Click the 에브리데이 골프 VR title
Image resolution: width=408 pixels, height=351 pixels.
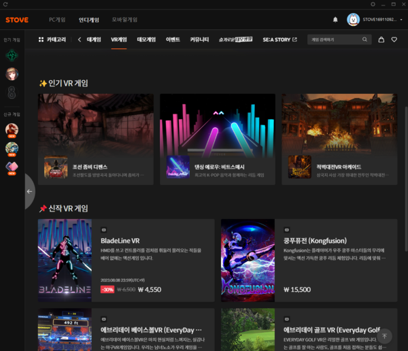[x=332, y=330]
